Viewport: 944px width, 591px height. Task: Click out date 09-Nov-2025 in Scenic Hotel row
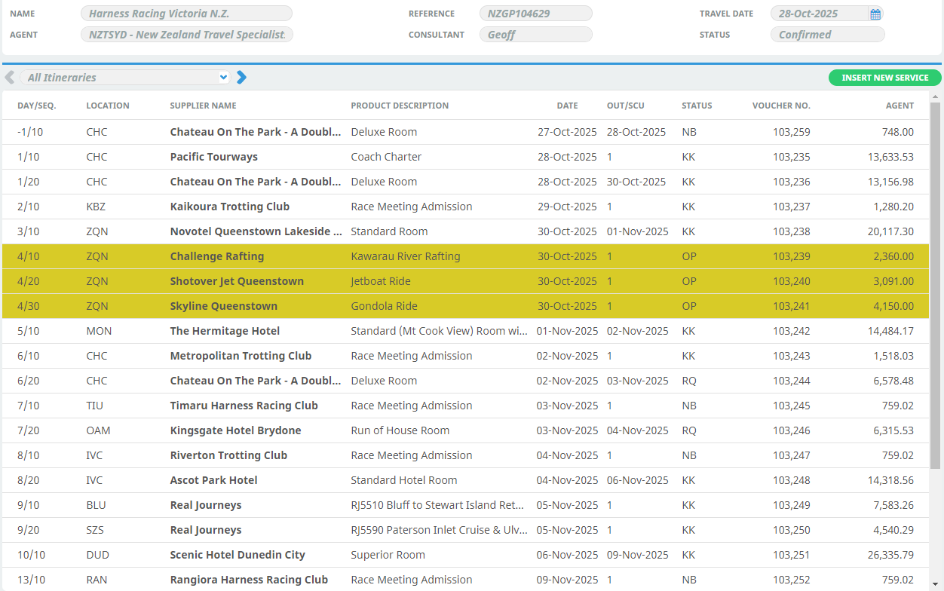coord(638,555)
